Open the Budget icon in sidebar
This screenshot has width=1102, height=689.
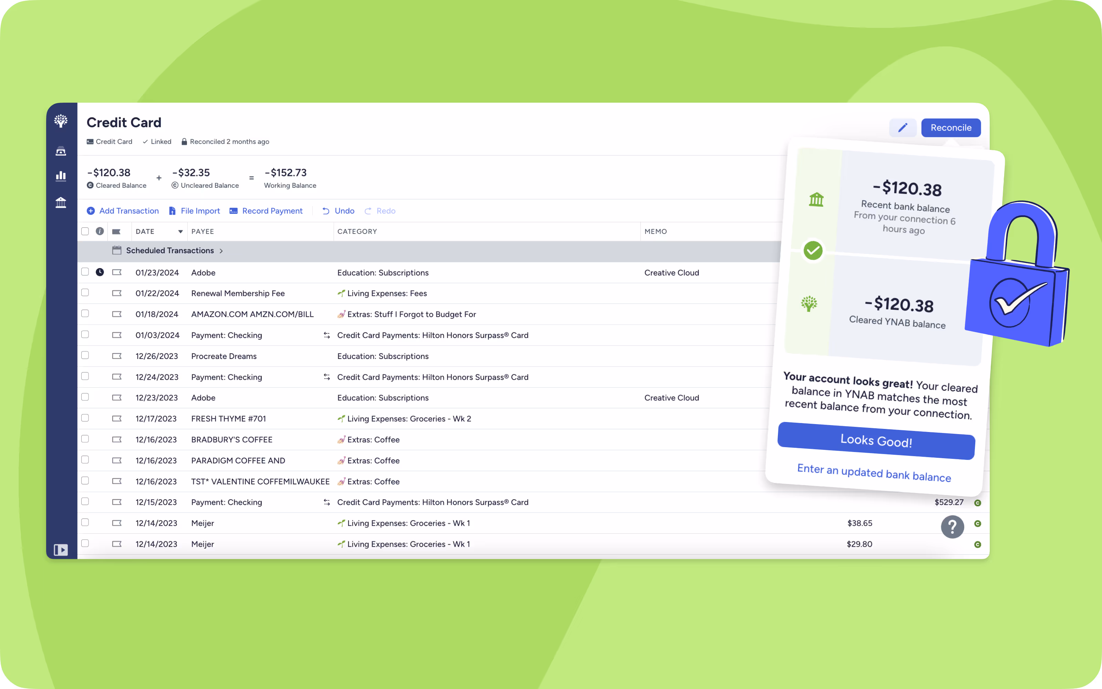[x=61, y=151]
